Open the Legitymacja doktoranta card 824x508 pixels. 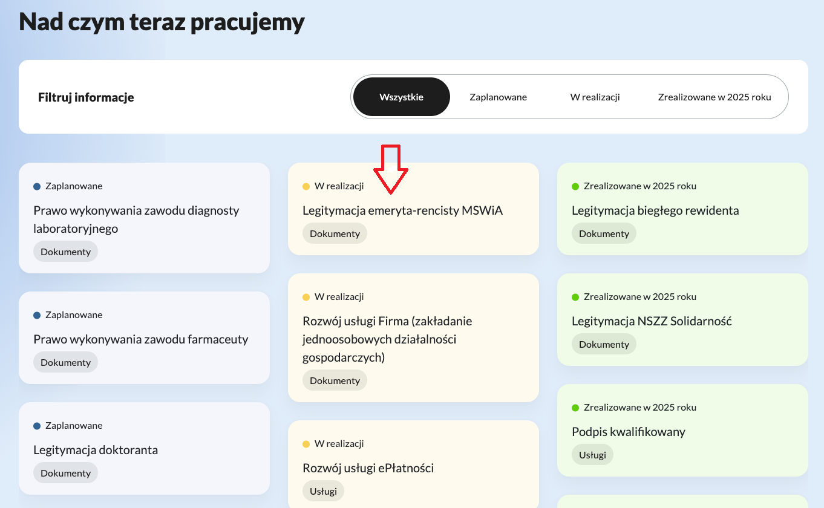click(96, 450)
